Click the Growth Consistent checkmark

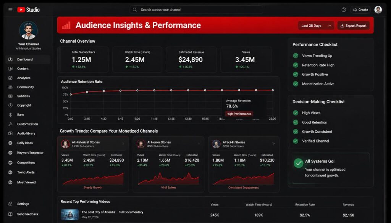tap(296, 132)
